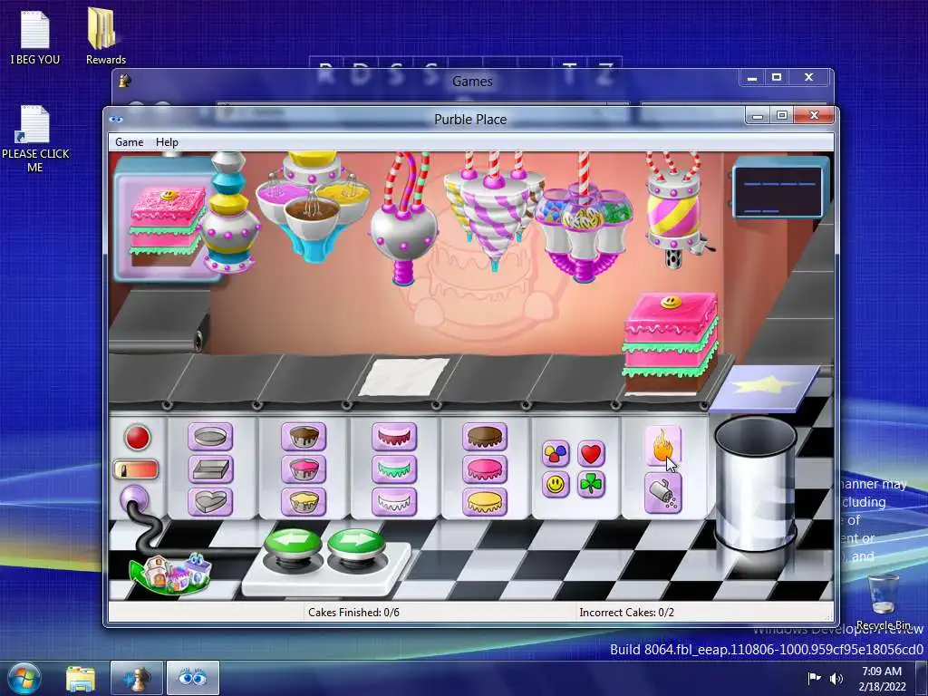The height and width of the screenshot is (696, 928).
Task: Flip the red power switch
Action: tap(136, 470)
